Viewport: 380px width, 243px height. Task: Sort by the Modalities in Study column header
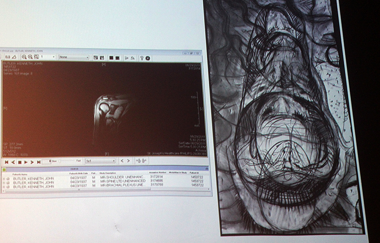pos(178,172)
